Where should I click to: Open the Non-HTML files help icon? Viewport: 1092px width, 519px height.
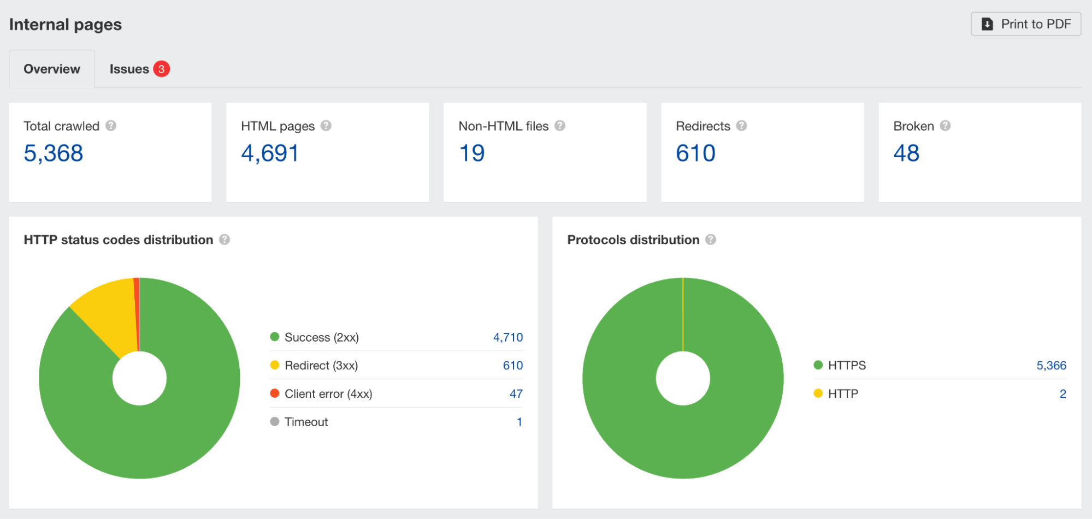[559, 126]
